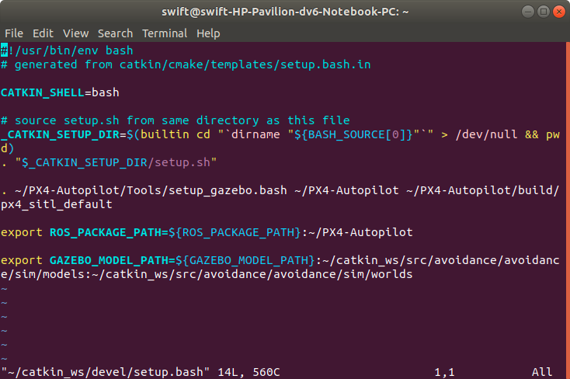Click the 'ROS_PACKAGE_PATH=' export variable name

(x=109, y=232)
